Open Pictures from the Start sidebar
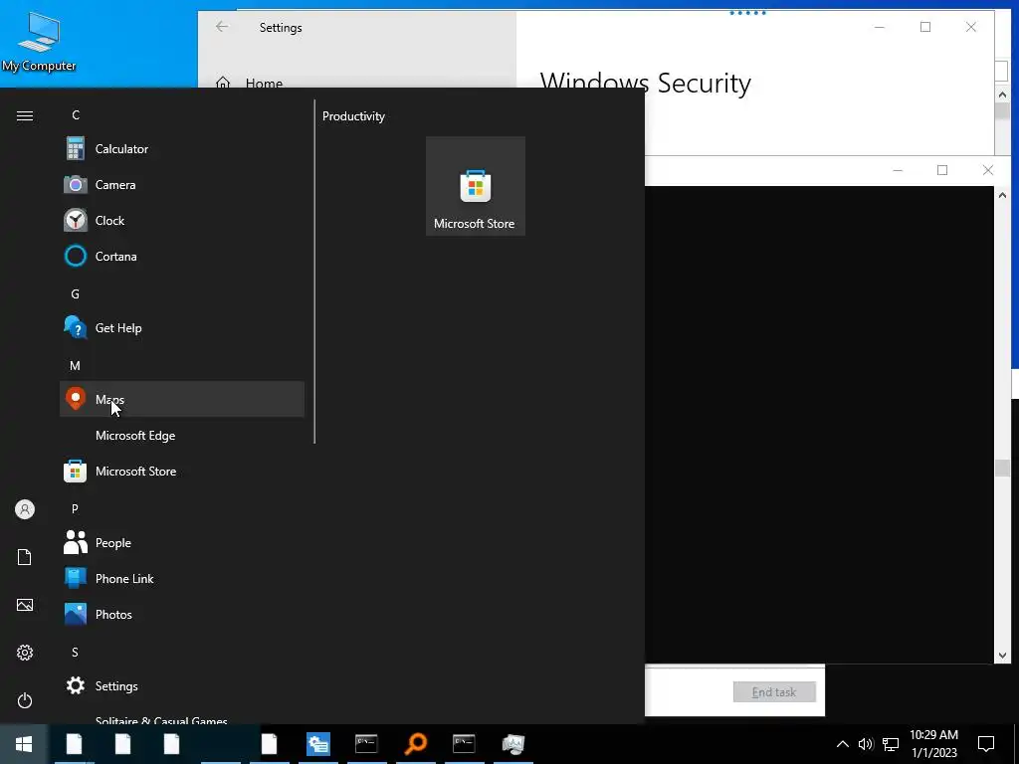This screenshot has width=1019, height=764. coord(25,605)
